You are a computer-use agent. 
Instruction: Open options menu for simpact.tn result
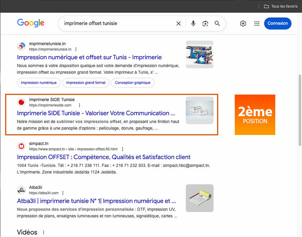tap(122, 149)
